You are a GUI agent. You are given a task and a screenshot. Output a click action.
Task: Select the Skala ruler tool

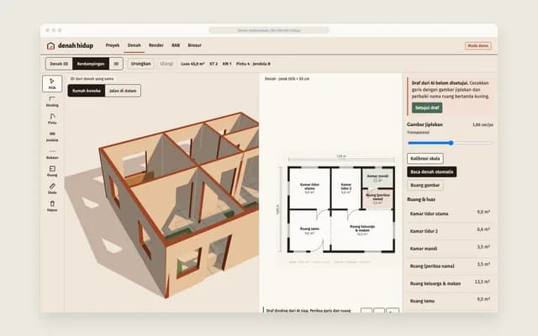[52, 189]
